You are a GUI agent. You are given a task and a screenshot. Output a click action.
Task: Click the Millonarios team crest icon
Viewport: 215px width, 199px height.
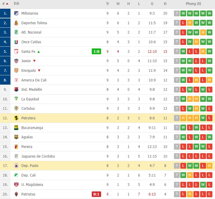pos(16,13)
